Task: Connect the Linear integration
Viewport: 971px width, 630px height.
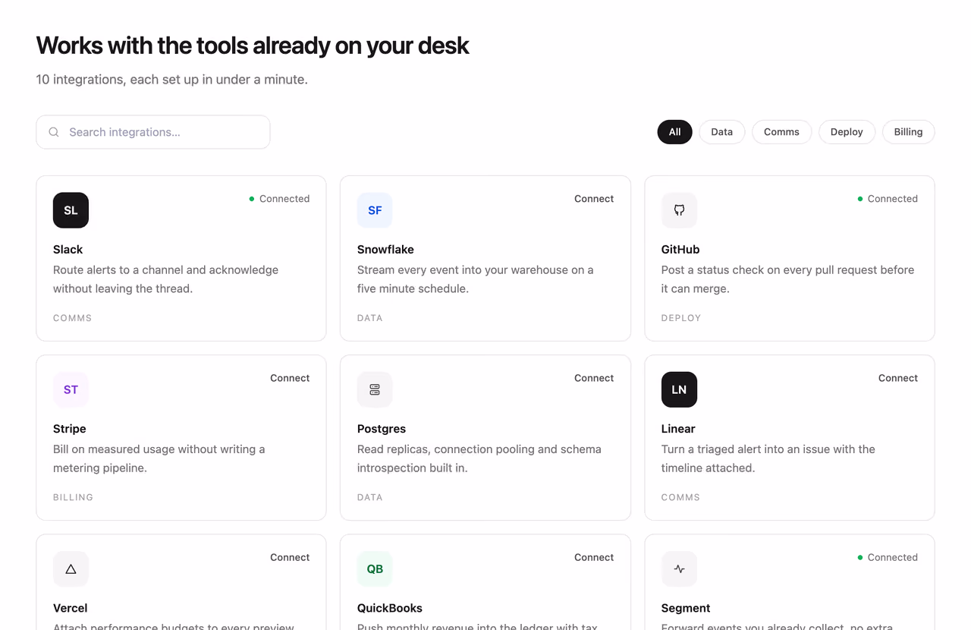Action: pyautogui.click(x=898, y=378)
